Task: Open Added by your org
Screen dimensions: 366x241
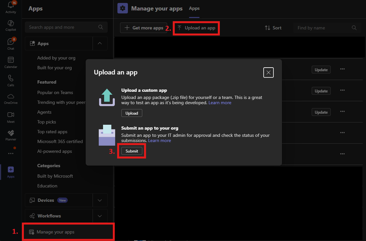Action: [x=56, y=58]
